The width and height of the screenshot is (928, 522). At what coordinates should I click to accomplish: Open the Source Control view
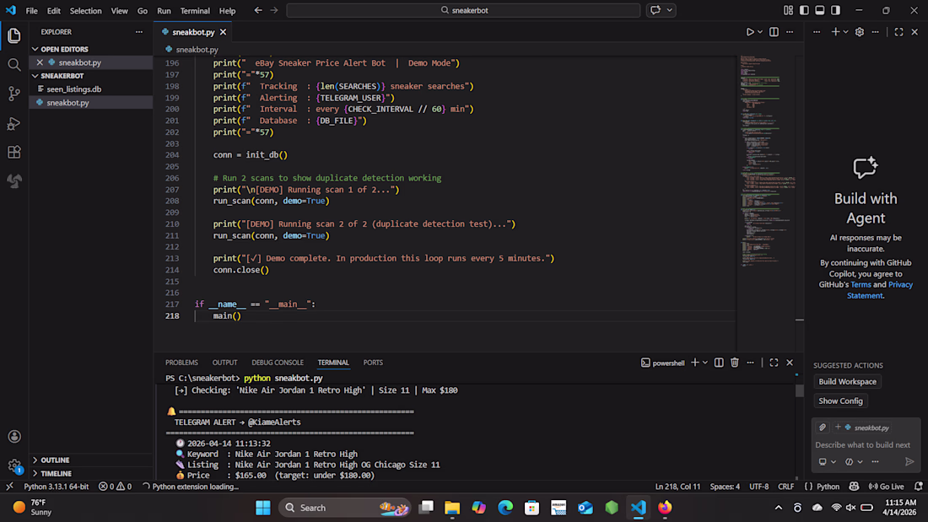pos(14,94)
